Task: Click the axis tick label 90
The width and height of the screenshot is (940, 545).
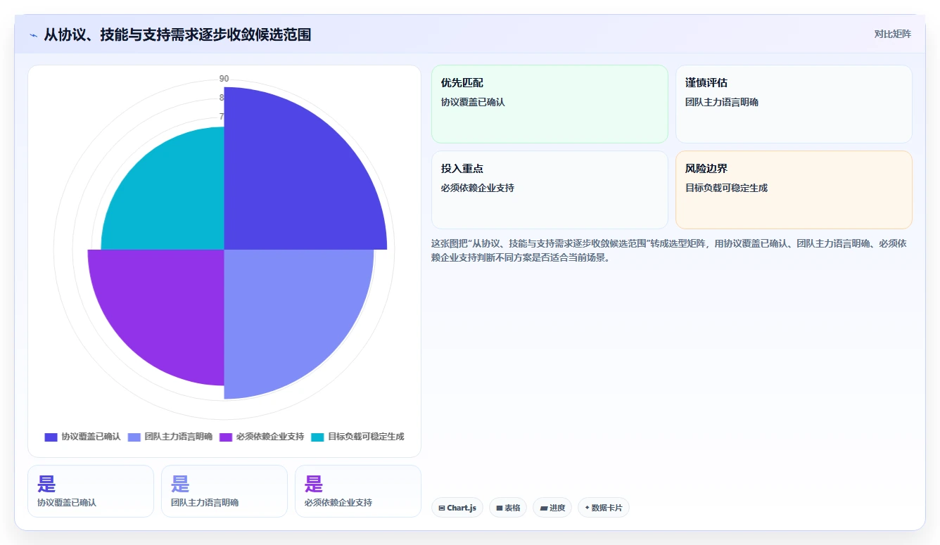Action: pyautogui.click(x=224, y=79)
